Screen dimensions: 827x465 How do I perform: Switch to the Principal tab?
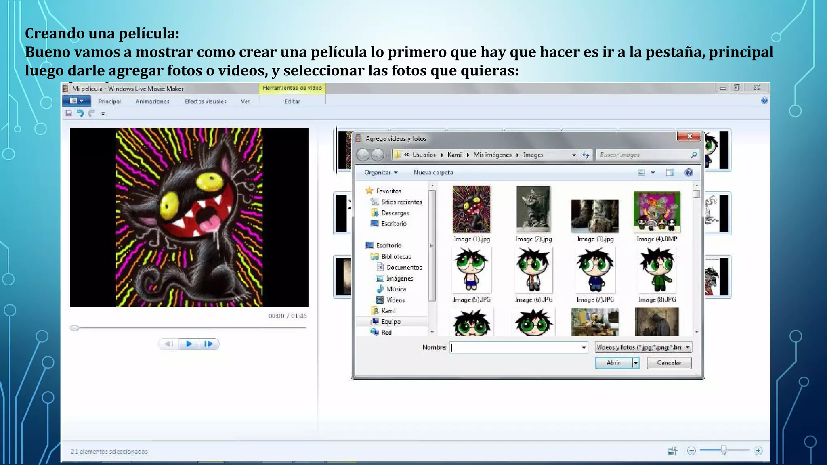(109, 101)
